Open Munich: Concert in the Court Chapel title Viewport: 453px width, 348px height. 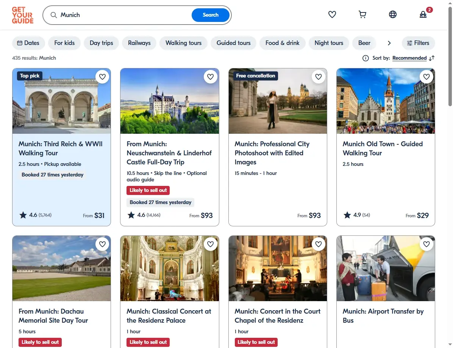point(277,316)
